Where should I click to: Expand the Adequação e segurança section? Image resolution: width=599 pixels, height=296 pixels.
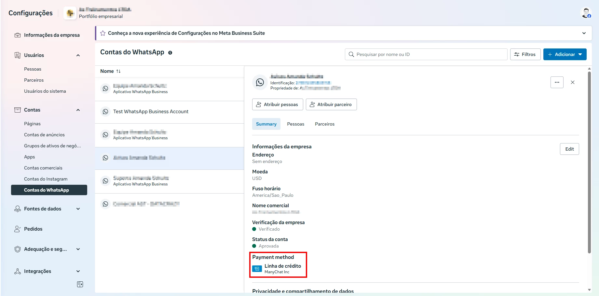78,249
